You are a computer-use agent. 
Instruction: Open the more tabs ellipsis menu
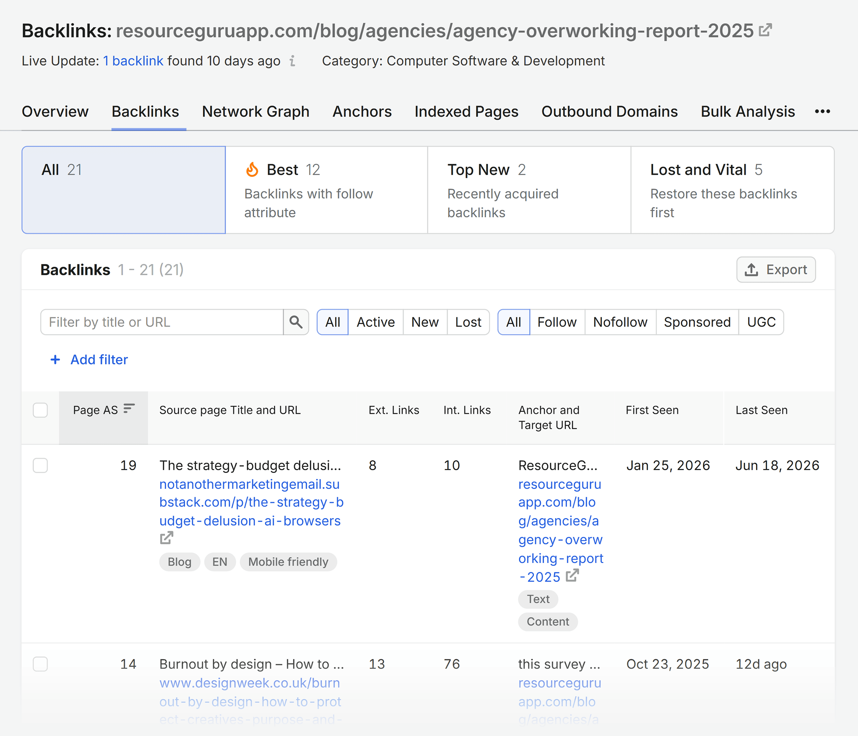coord(822,112)
